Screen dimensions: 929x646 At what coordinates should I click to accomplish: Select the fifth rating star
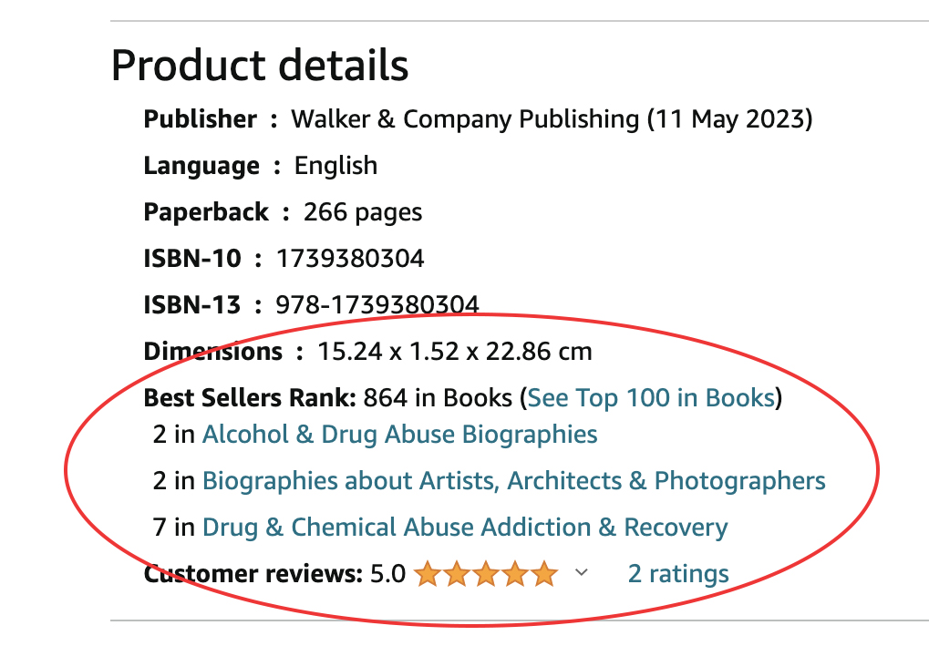545,574
